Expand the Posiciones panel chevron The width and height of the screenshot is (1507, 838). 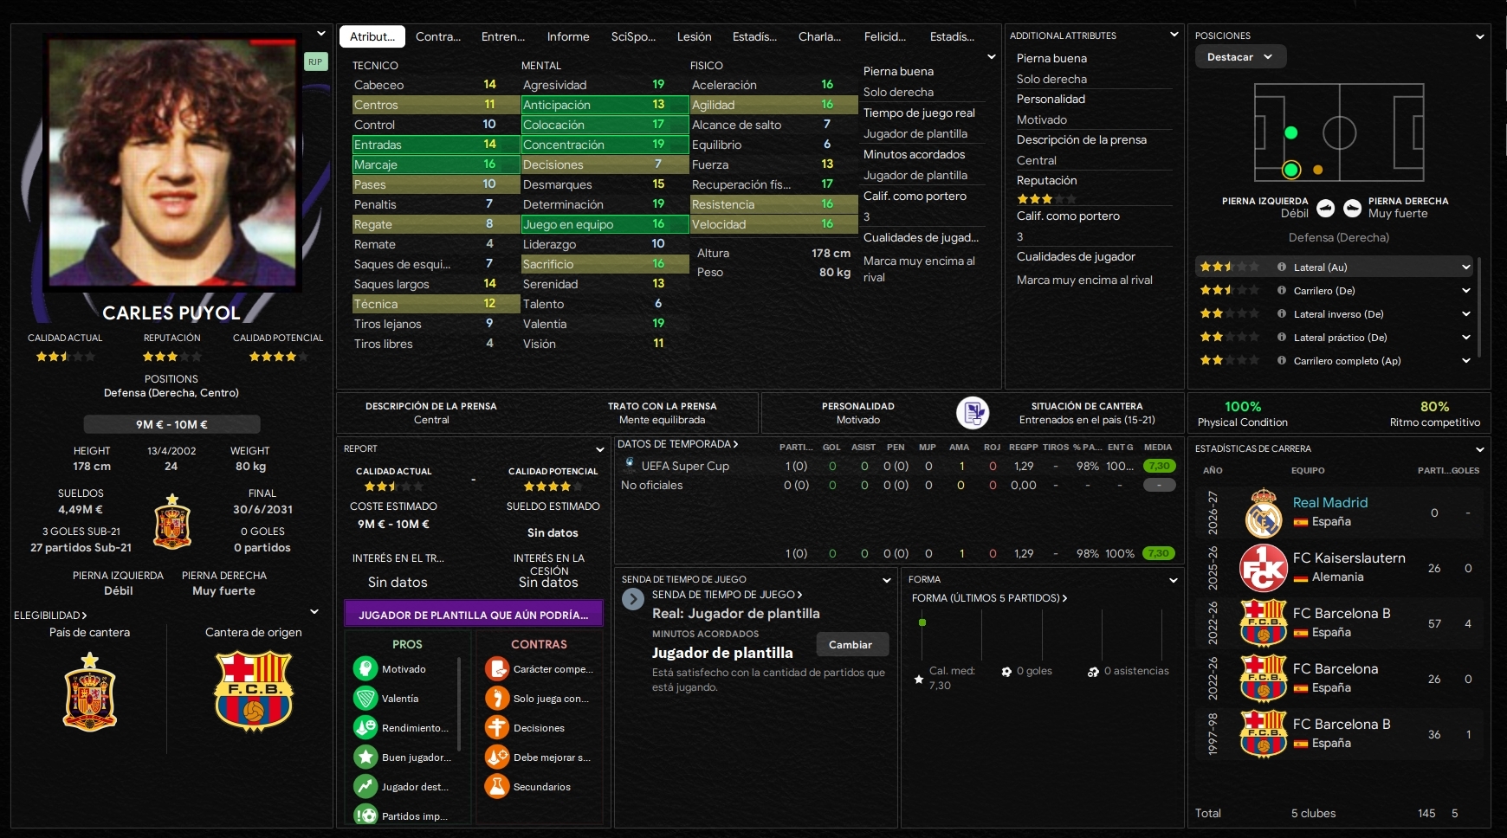[x=1480, y=36]
